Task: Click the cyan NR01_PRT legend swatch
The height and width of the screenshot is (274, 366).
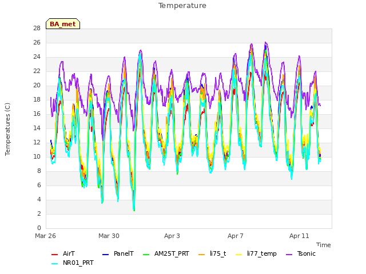Action: coord(54,264)
